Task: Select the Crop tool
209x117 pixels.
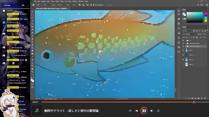Action: (x=32, y=24)
